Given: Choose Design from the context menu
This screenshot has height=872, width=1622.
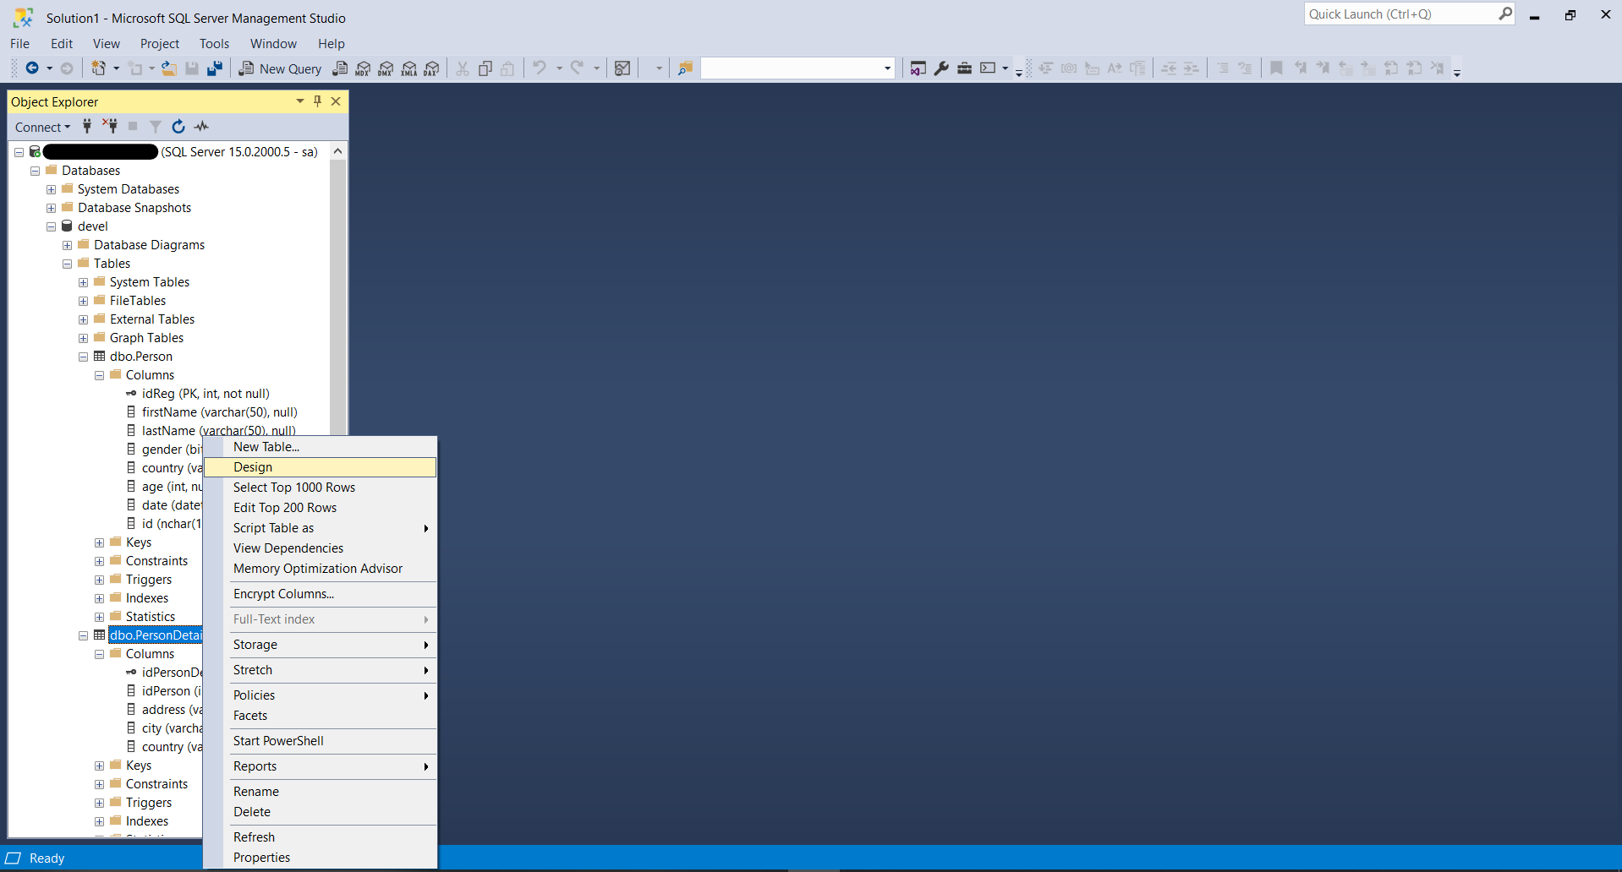Looking at the screenshot, I should click(x=253, y=467).
